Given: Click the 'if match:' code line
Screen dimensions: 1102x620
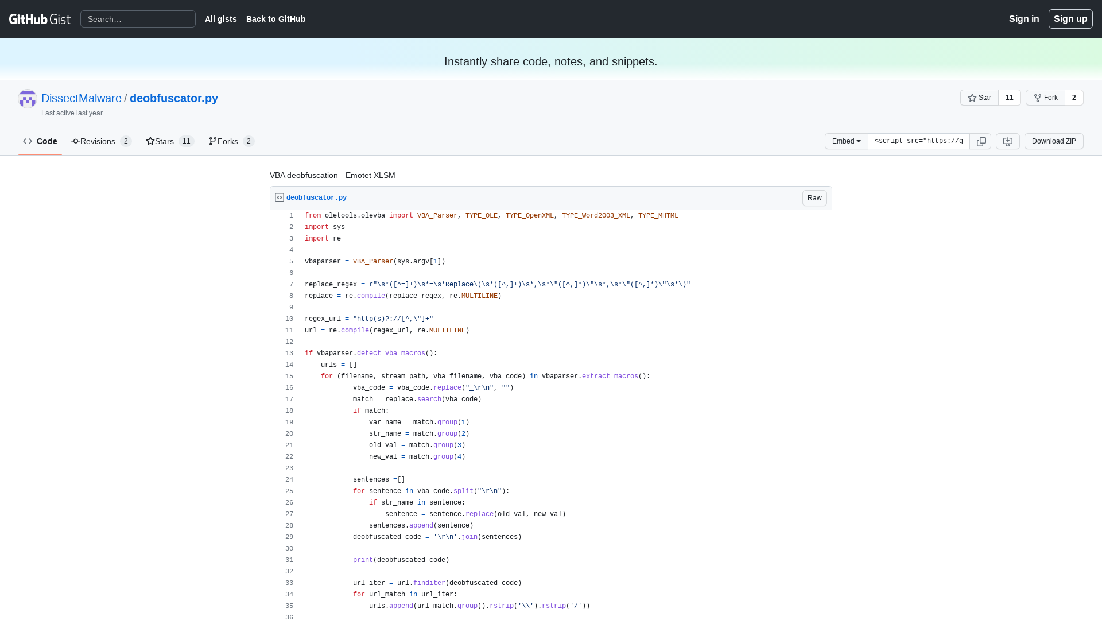Looking at the screenshot, I should coord(371,411).
